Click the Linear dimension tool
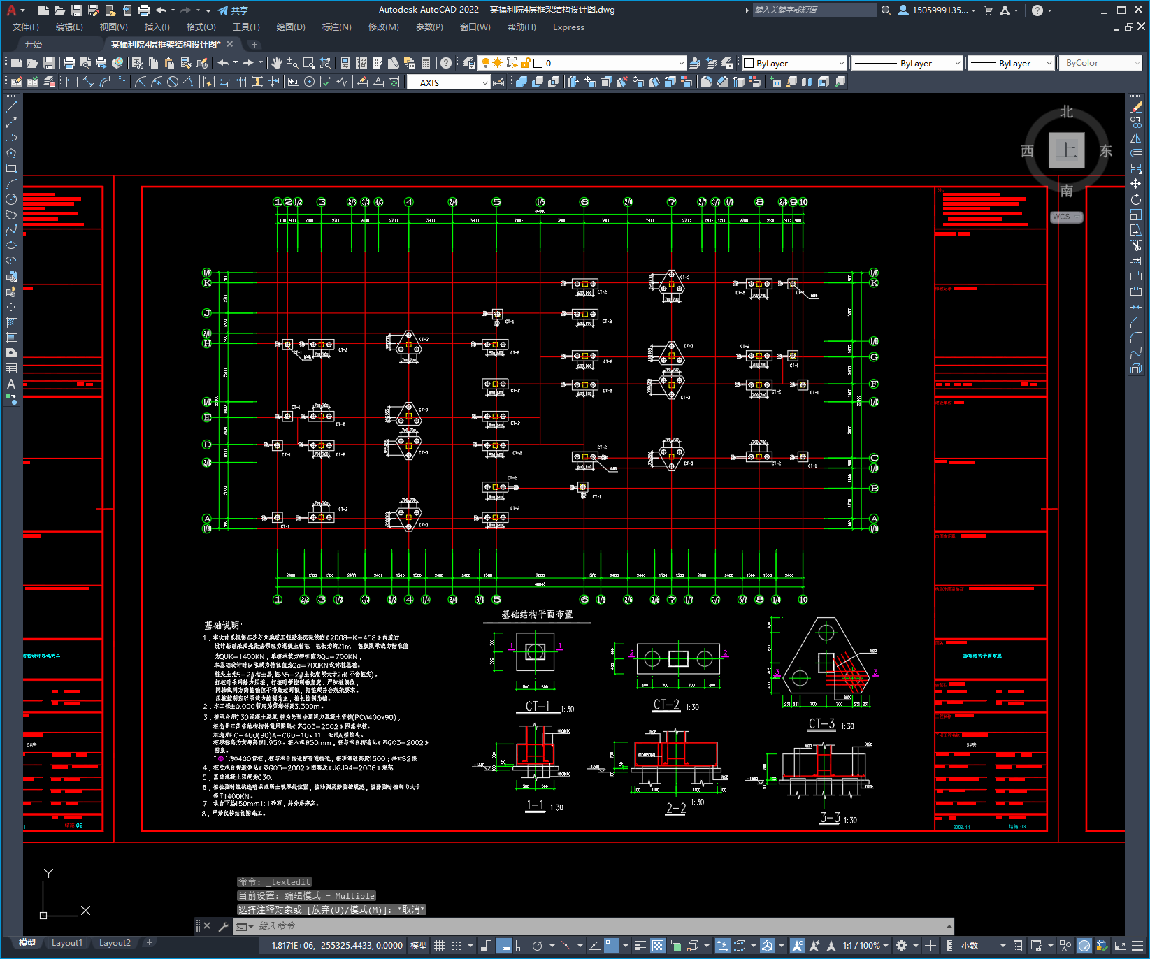This screenshot has width=1150, height=959. point(72,82)
